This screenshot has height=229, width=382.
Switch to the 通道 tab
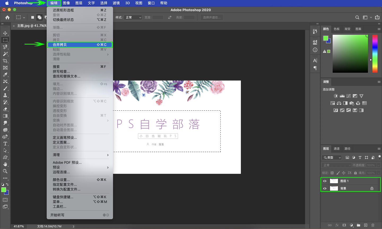pos(336,149)
